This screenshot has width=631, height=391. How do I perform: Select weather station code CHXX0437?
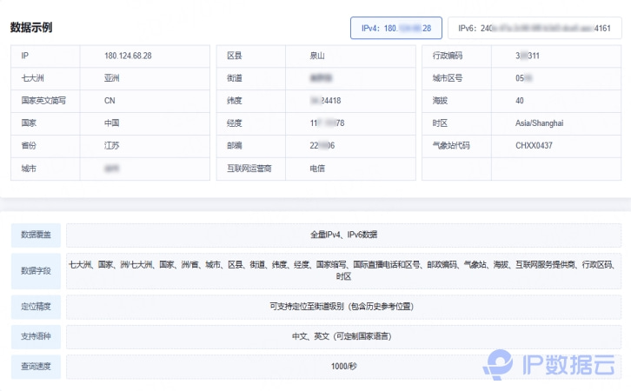coord(534,146)
